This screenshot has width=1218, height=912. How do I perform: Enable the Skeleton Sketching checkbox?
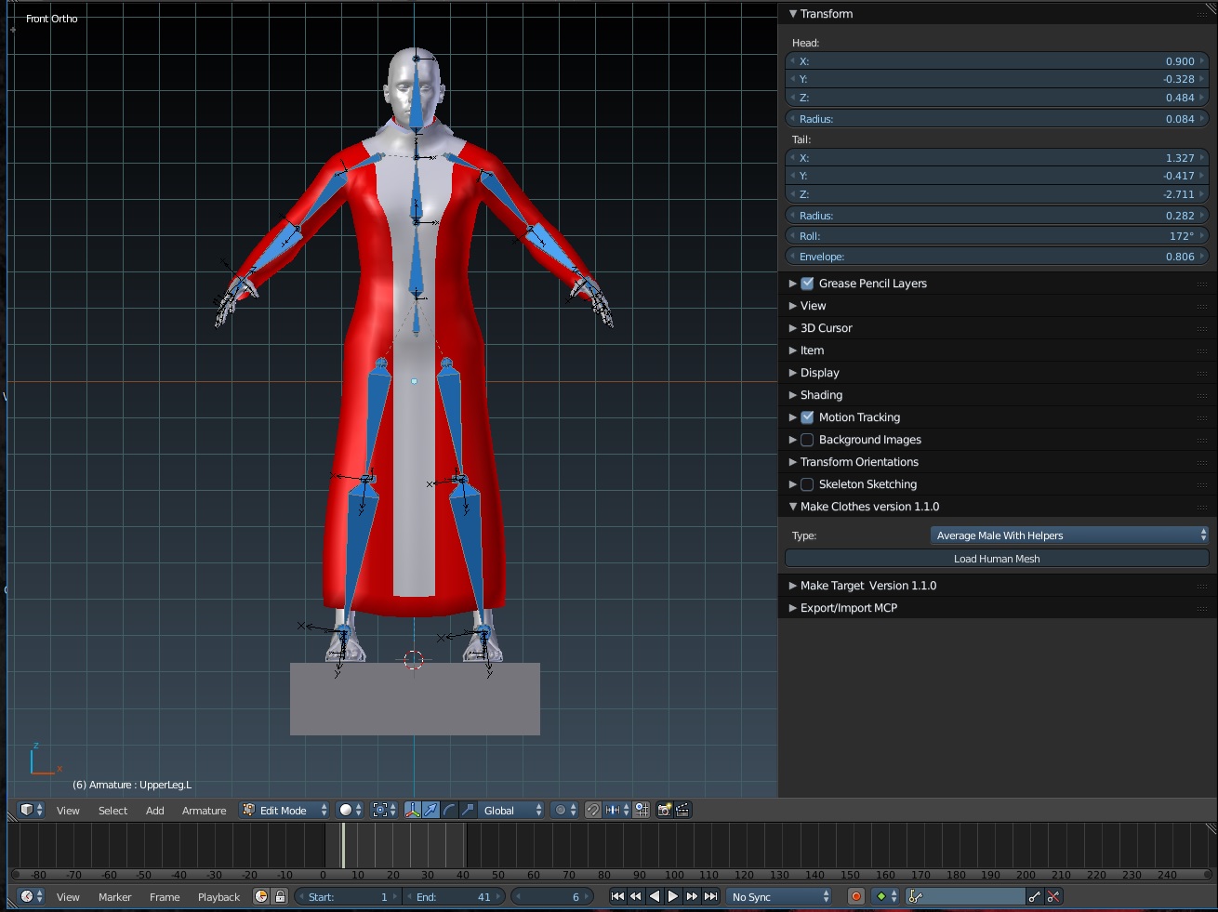(x=807, y=484)
